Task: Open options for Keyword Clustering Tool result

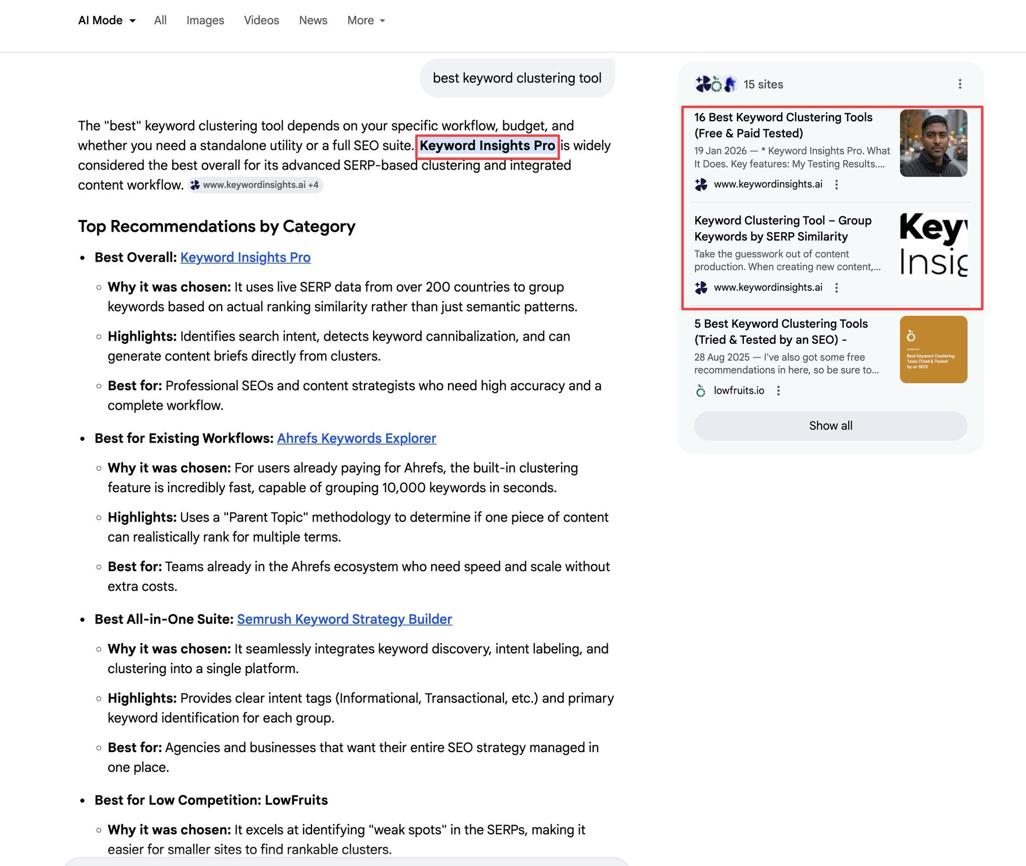Action: pos(836,288)
